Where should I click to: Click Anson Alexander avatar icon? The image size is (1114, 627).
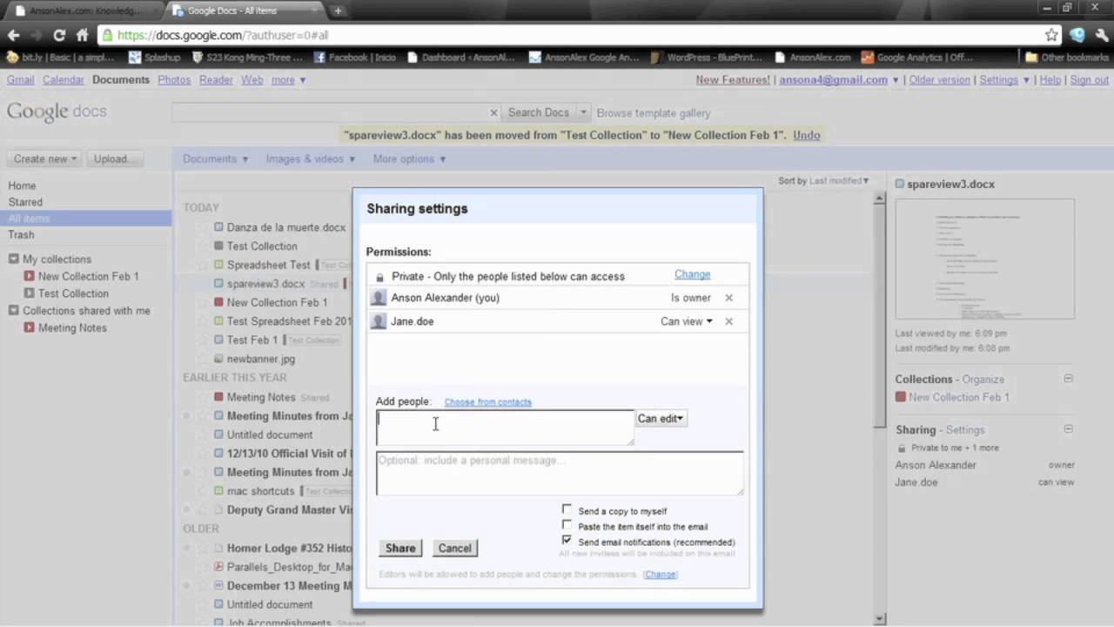[379, 298]
